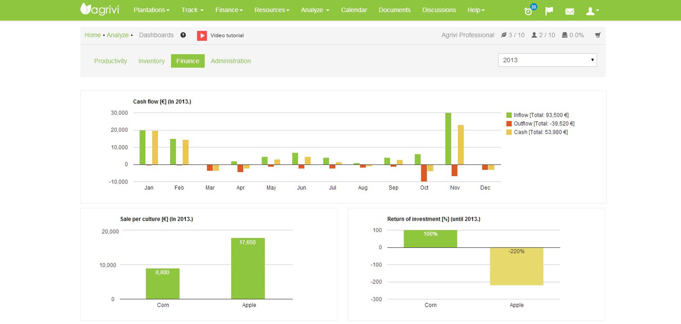Switch to the Inventory tab

pos(151,61)
